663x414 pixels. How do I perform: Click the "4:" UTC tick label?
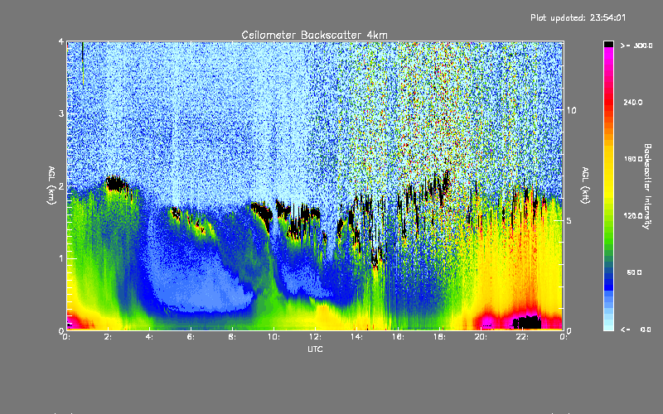point(149,337)
